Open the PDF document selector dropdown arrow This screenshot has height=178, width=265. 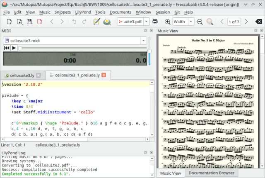146,22
